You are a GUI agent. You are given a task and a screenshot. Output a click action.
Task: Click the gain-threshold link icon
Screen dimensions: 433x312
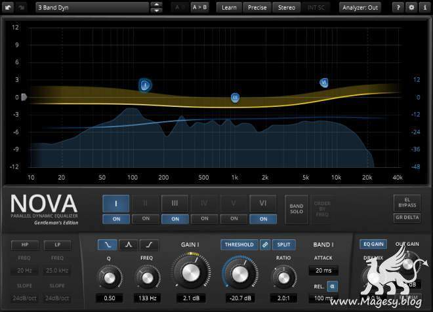click(264, 244)
